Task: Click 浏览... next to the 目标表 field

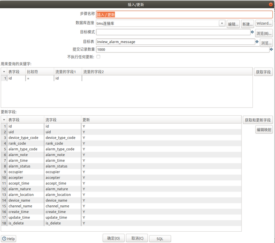Action: (266, 43)
